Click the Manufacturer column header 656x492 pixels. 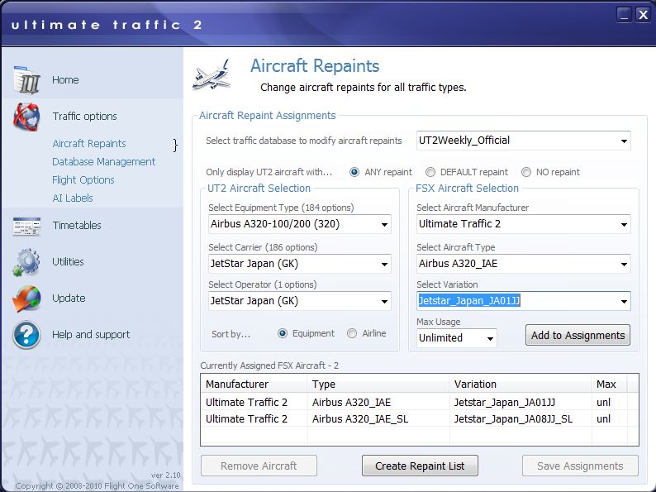(x=254, y=384)
